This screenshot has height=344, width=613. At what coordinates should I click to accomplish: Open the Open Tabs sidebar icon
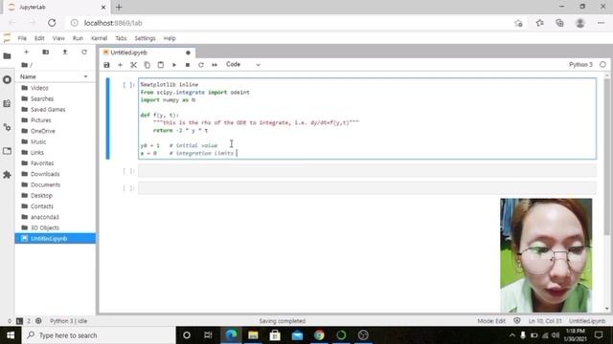[7, 151]
